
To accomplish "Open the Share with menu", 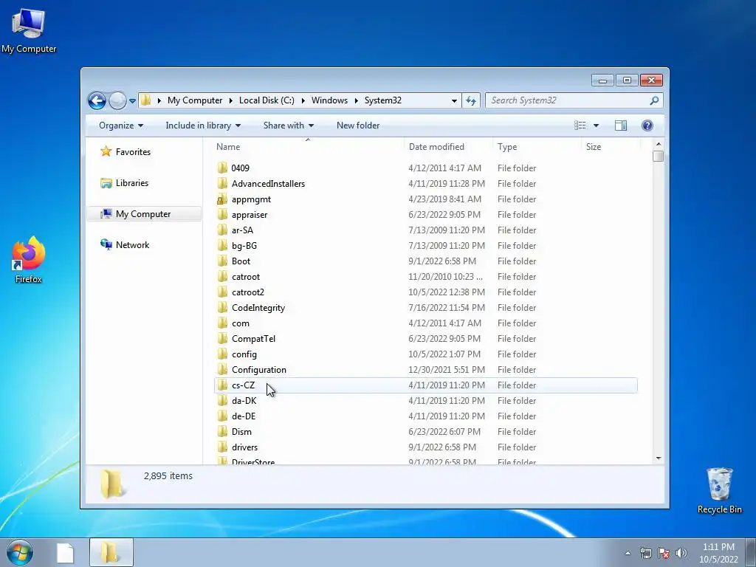I will tap(289, 126).
